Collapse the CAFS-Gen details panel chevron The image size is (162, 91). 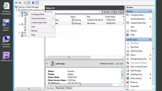tap(47, 64)
